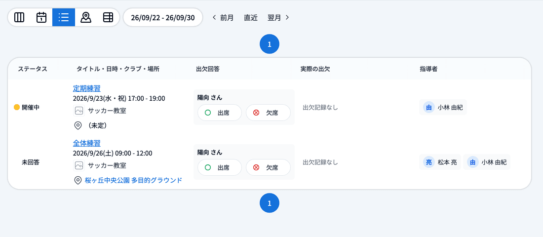This screenshot has height=237, width=543.
Task: Click the 未回答 status text
Action: pos(31,162)
